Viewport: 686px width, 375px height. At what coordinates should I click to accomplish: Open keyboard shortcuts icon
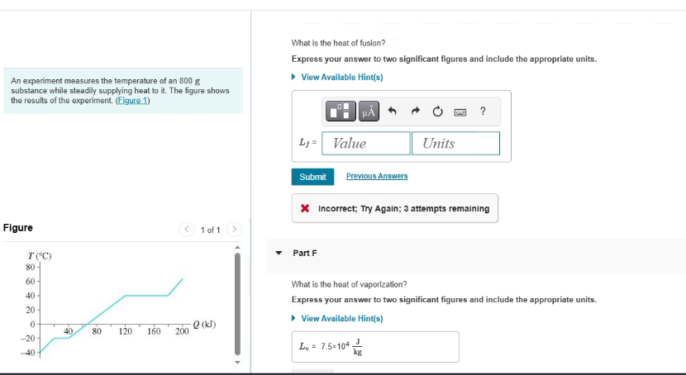(x=460, y=112)
